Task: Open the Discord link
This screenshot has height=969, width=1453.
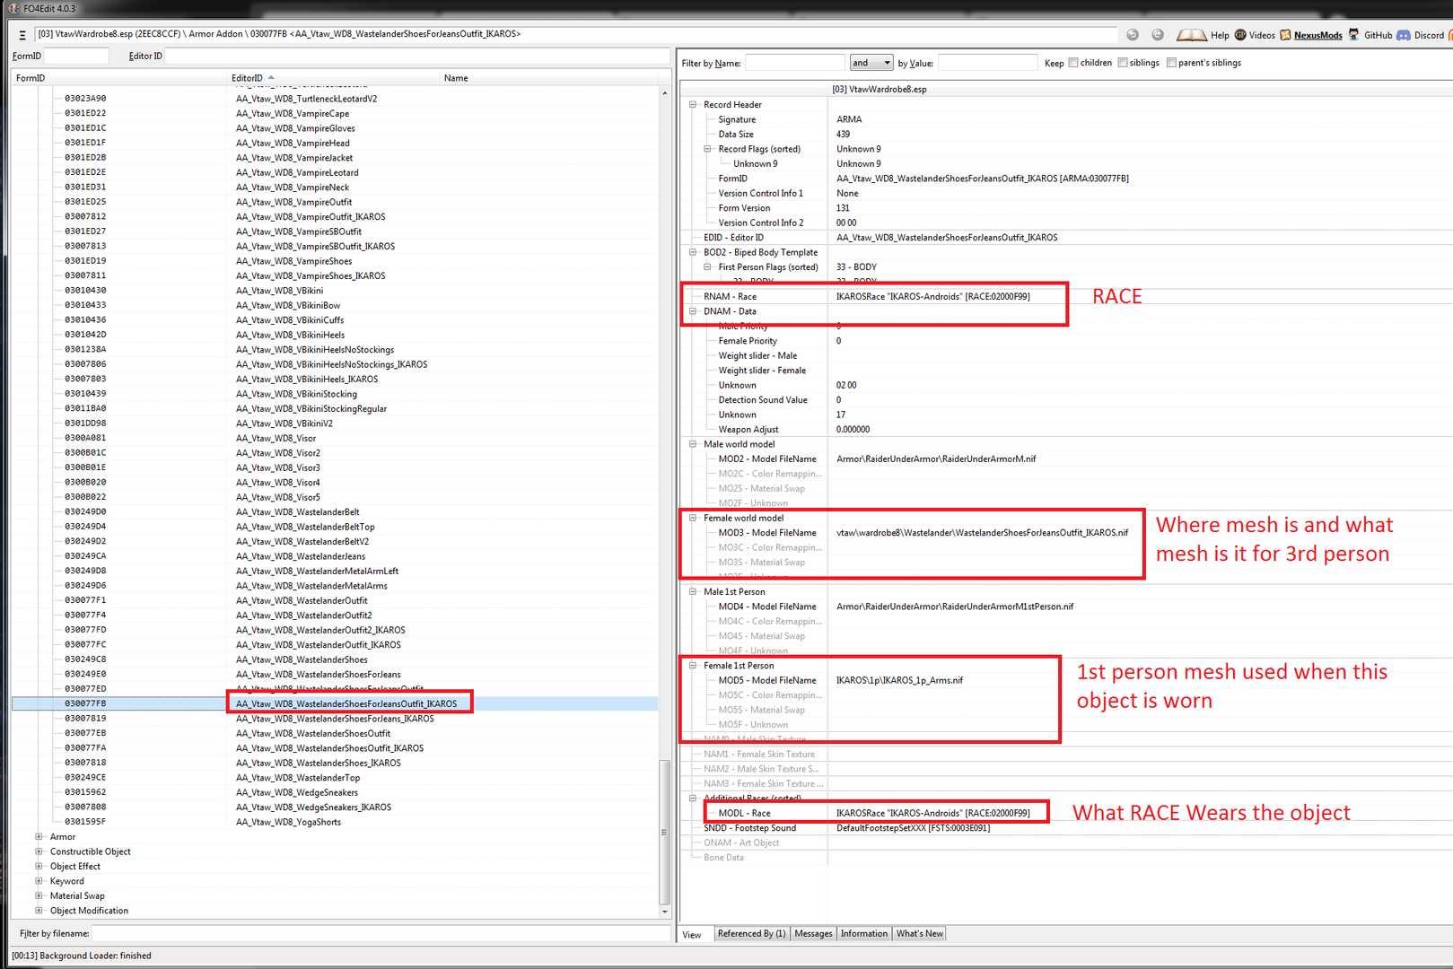Action: pos(1429,36)
